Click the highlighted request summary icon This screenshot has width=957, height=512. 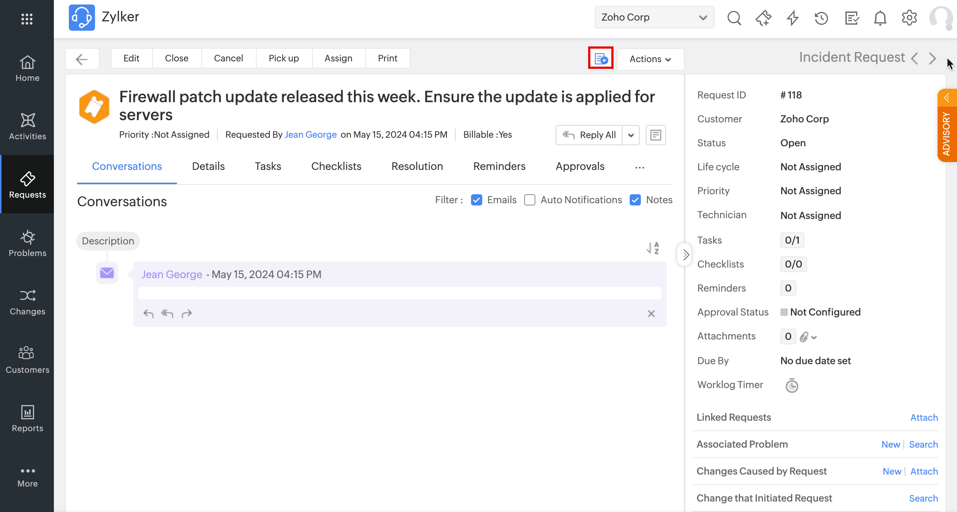600,58
